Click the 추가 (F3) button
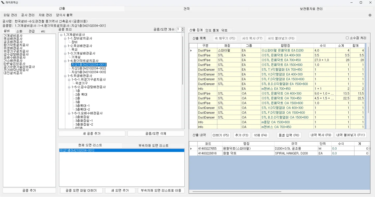This screenshot has width=375, height=197. [x=242, y=135]
